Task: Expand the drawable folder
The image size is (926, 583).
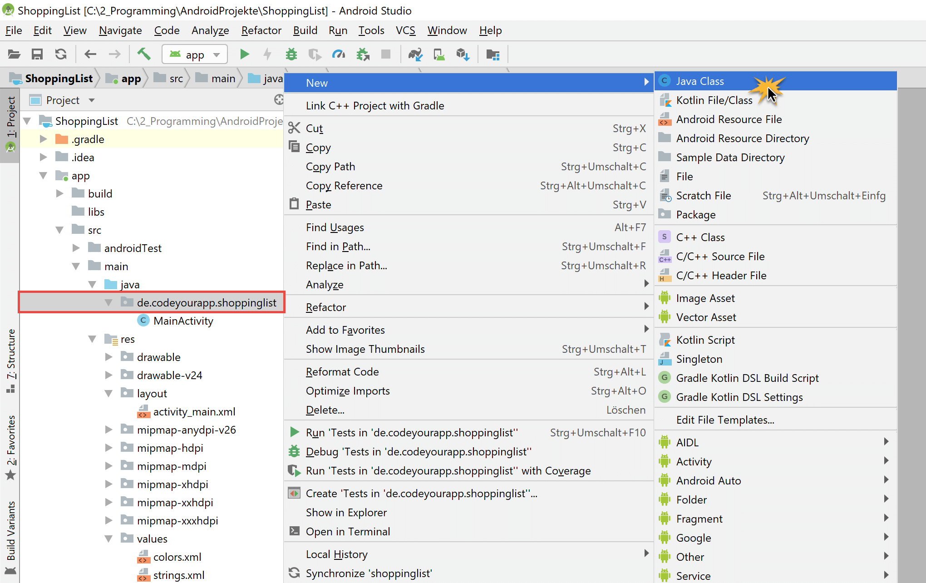Action: click(109, 357)
